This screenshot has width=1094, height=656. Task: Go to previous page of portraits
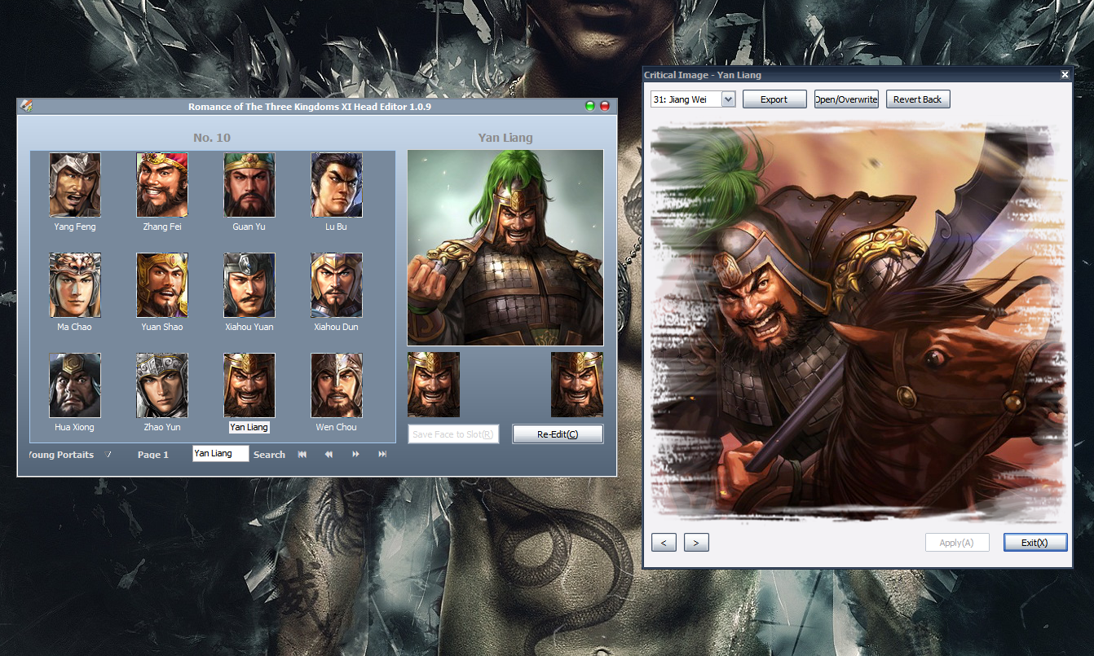tap(329, 454)
